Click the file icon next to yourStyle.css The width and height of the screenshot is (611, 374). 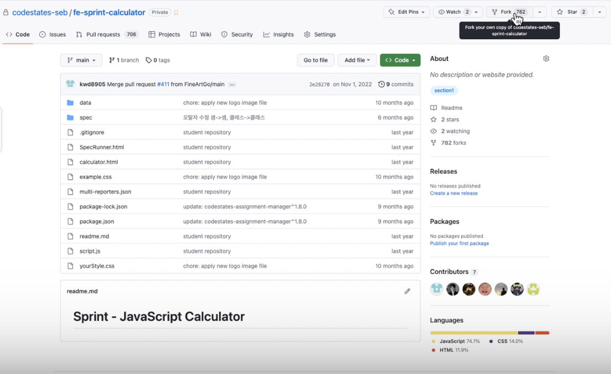pyautogui.click(x=70, y=266)
